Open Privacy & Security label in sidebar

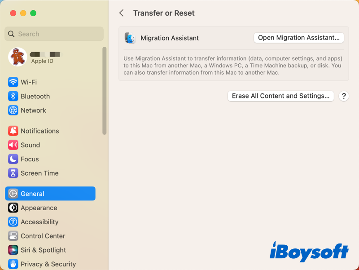48,264
